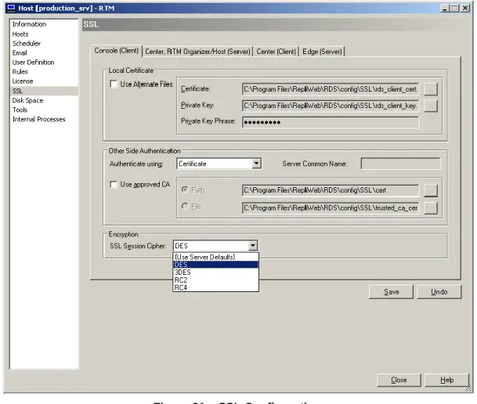Browse for the Private Key file
477x404 pixels.
click(431, 106)
